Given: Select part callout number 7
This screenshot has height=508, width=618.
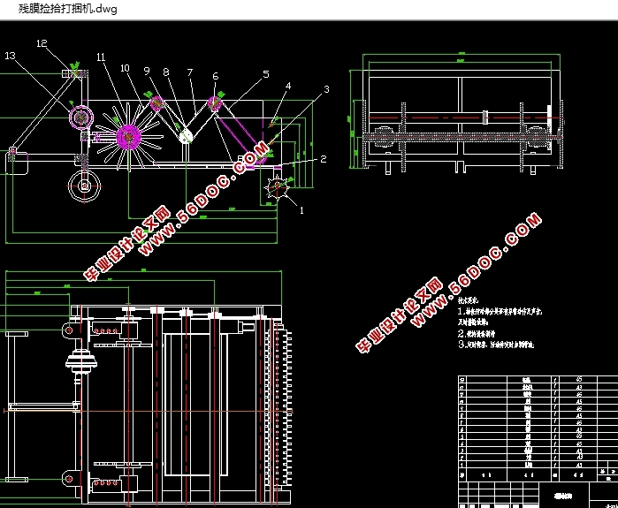Looking at the screenshot, I should tap(190, 72).
